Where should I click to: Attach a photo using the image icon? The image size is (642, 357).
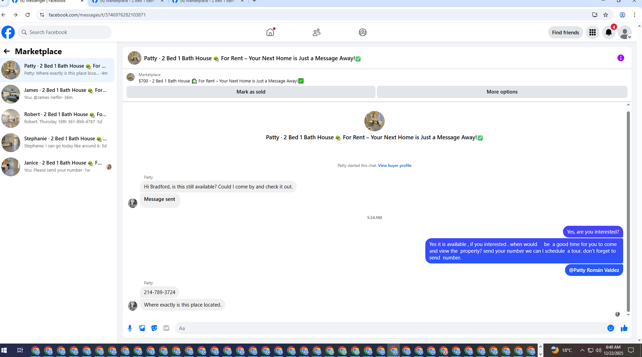[142, 328]
